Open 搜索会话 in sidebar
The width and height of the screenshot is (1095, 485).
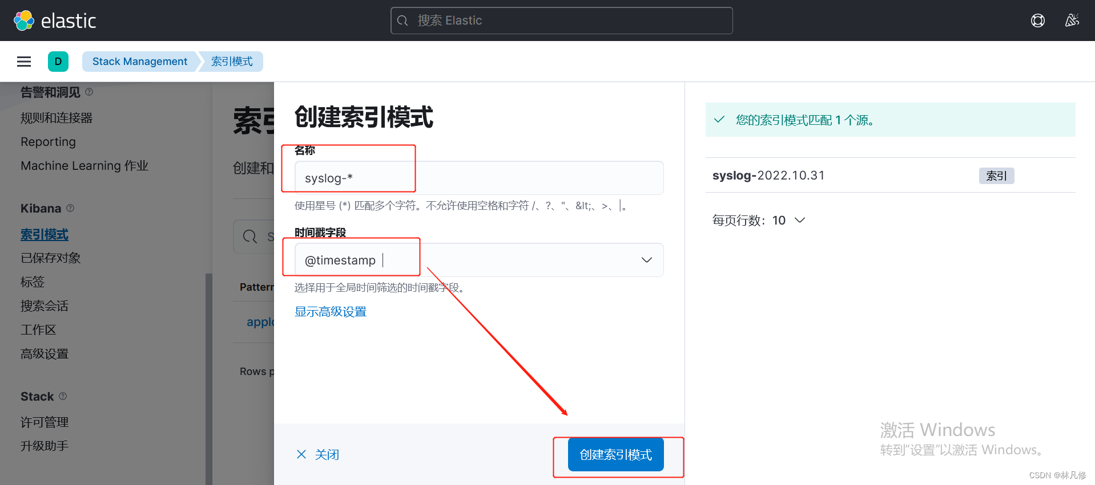click(x=45, y=306)
